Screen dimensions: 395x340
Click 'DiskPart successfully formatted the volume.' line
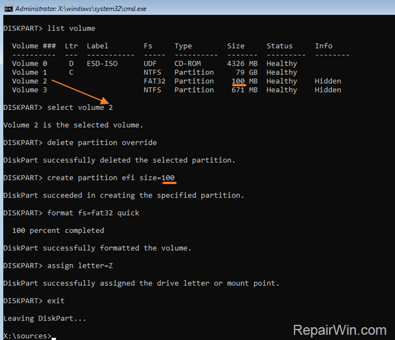tap(98, 248)
